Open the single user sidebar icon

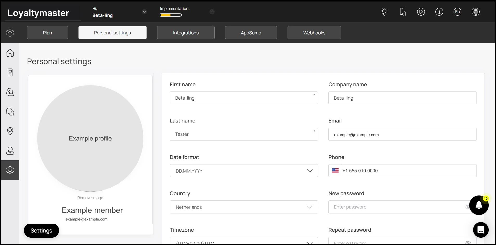(10, 151)
